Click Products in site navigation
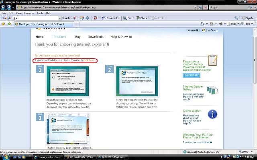 coord(60,37)
